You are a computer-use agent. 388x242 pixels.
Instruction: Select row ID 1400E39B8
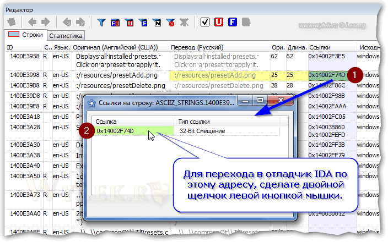[24, 85]
